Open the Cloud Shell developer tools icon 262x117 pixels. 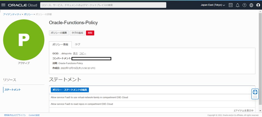coord(231,5)
